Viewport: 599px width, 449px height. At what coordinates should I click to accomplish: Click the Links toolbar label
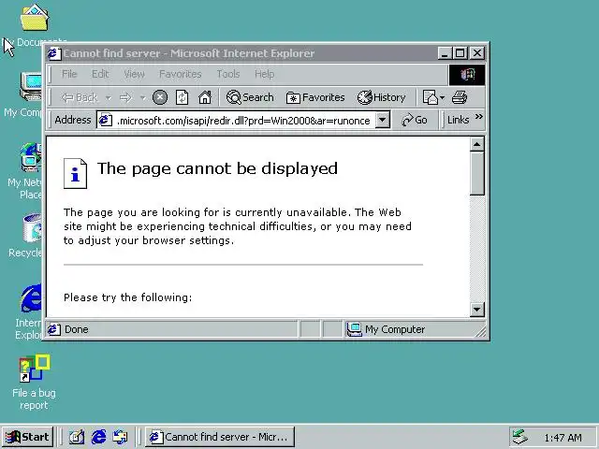(458, 120)
